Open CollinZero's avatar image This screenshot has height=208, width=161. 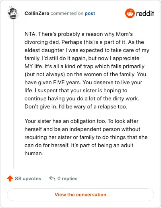[12, 13]
